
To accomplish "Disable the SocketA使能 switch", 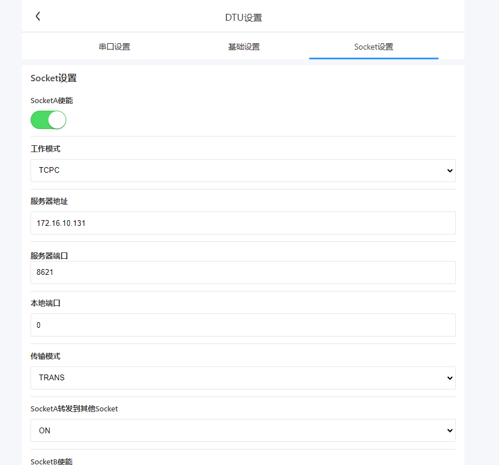I will [x=48, y=120].
